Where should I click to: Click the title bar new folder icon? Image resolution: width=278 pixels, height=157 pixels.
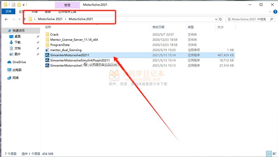[x=19, y=5]
